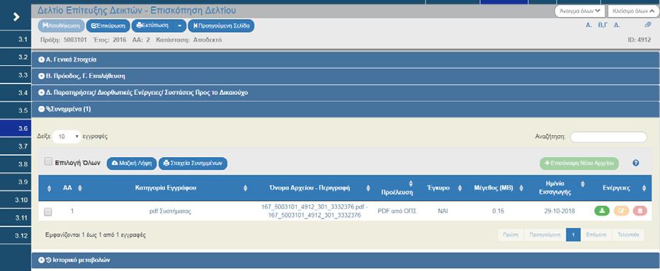Viewport: 660px width, 271px height.
Task: Click the Επόμενη pagination button
Action: tap(596, 235)
